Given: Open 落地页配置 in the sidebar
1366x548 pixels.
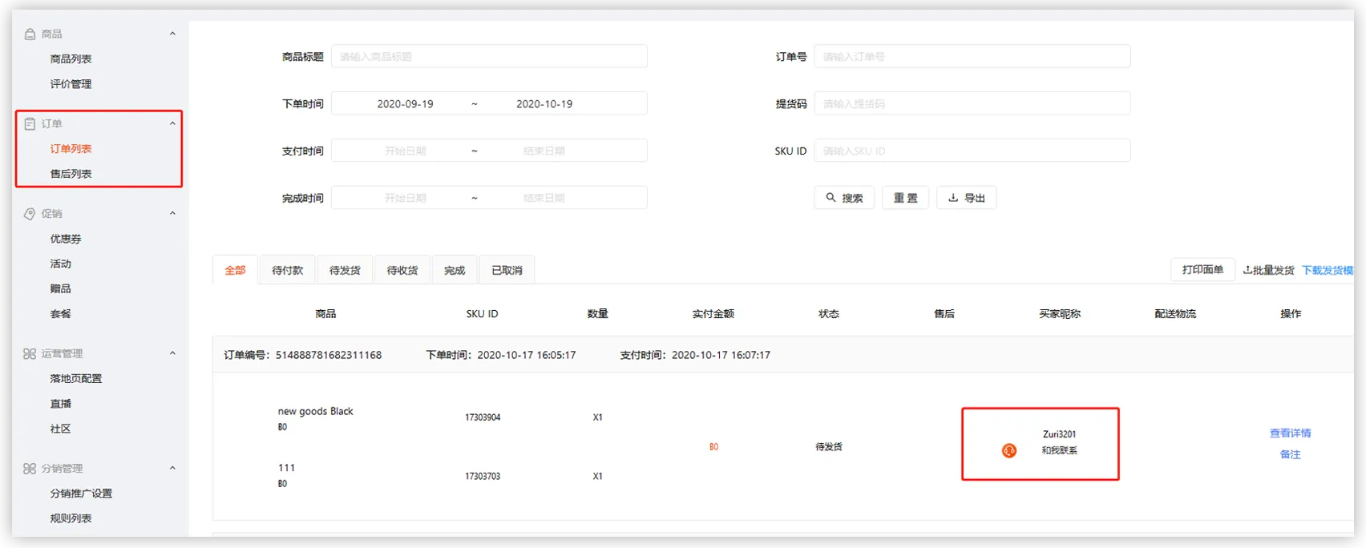Looking at the screenshot, I should [76, 379].
